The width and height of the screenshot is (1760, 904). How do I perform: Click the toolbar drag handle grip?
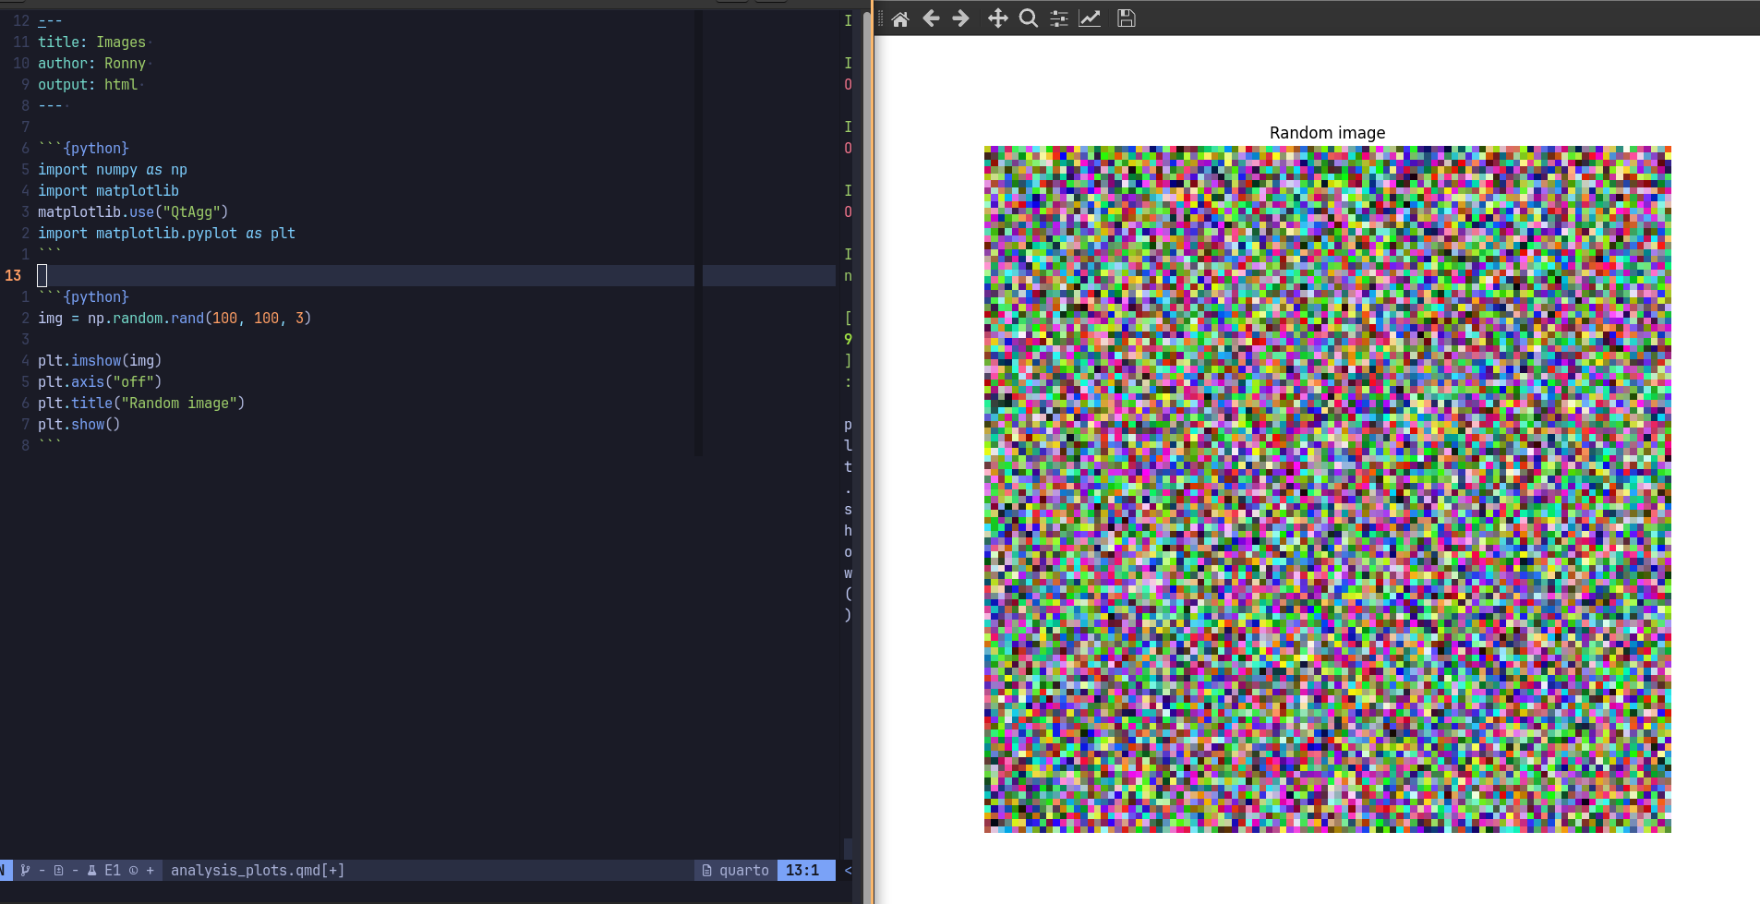coord(881,18)
